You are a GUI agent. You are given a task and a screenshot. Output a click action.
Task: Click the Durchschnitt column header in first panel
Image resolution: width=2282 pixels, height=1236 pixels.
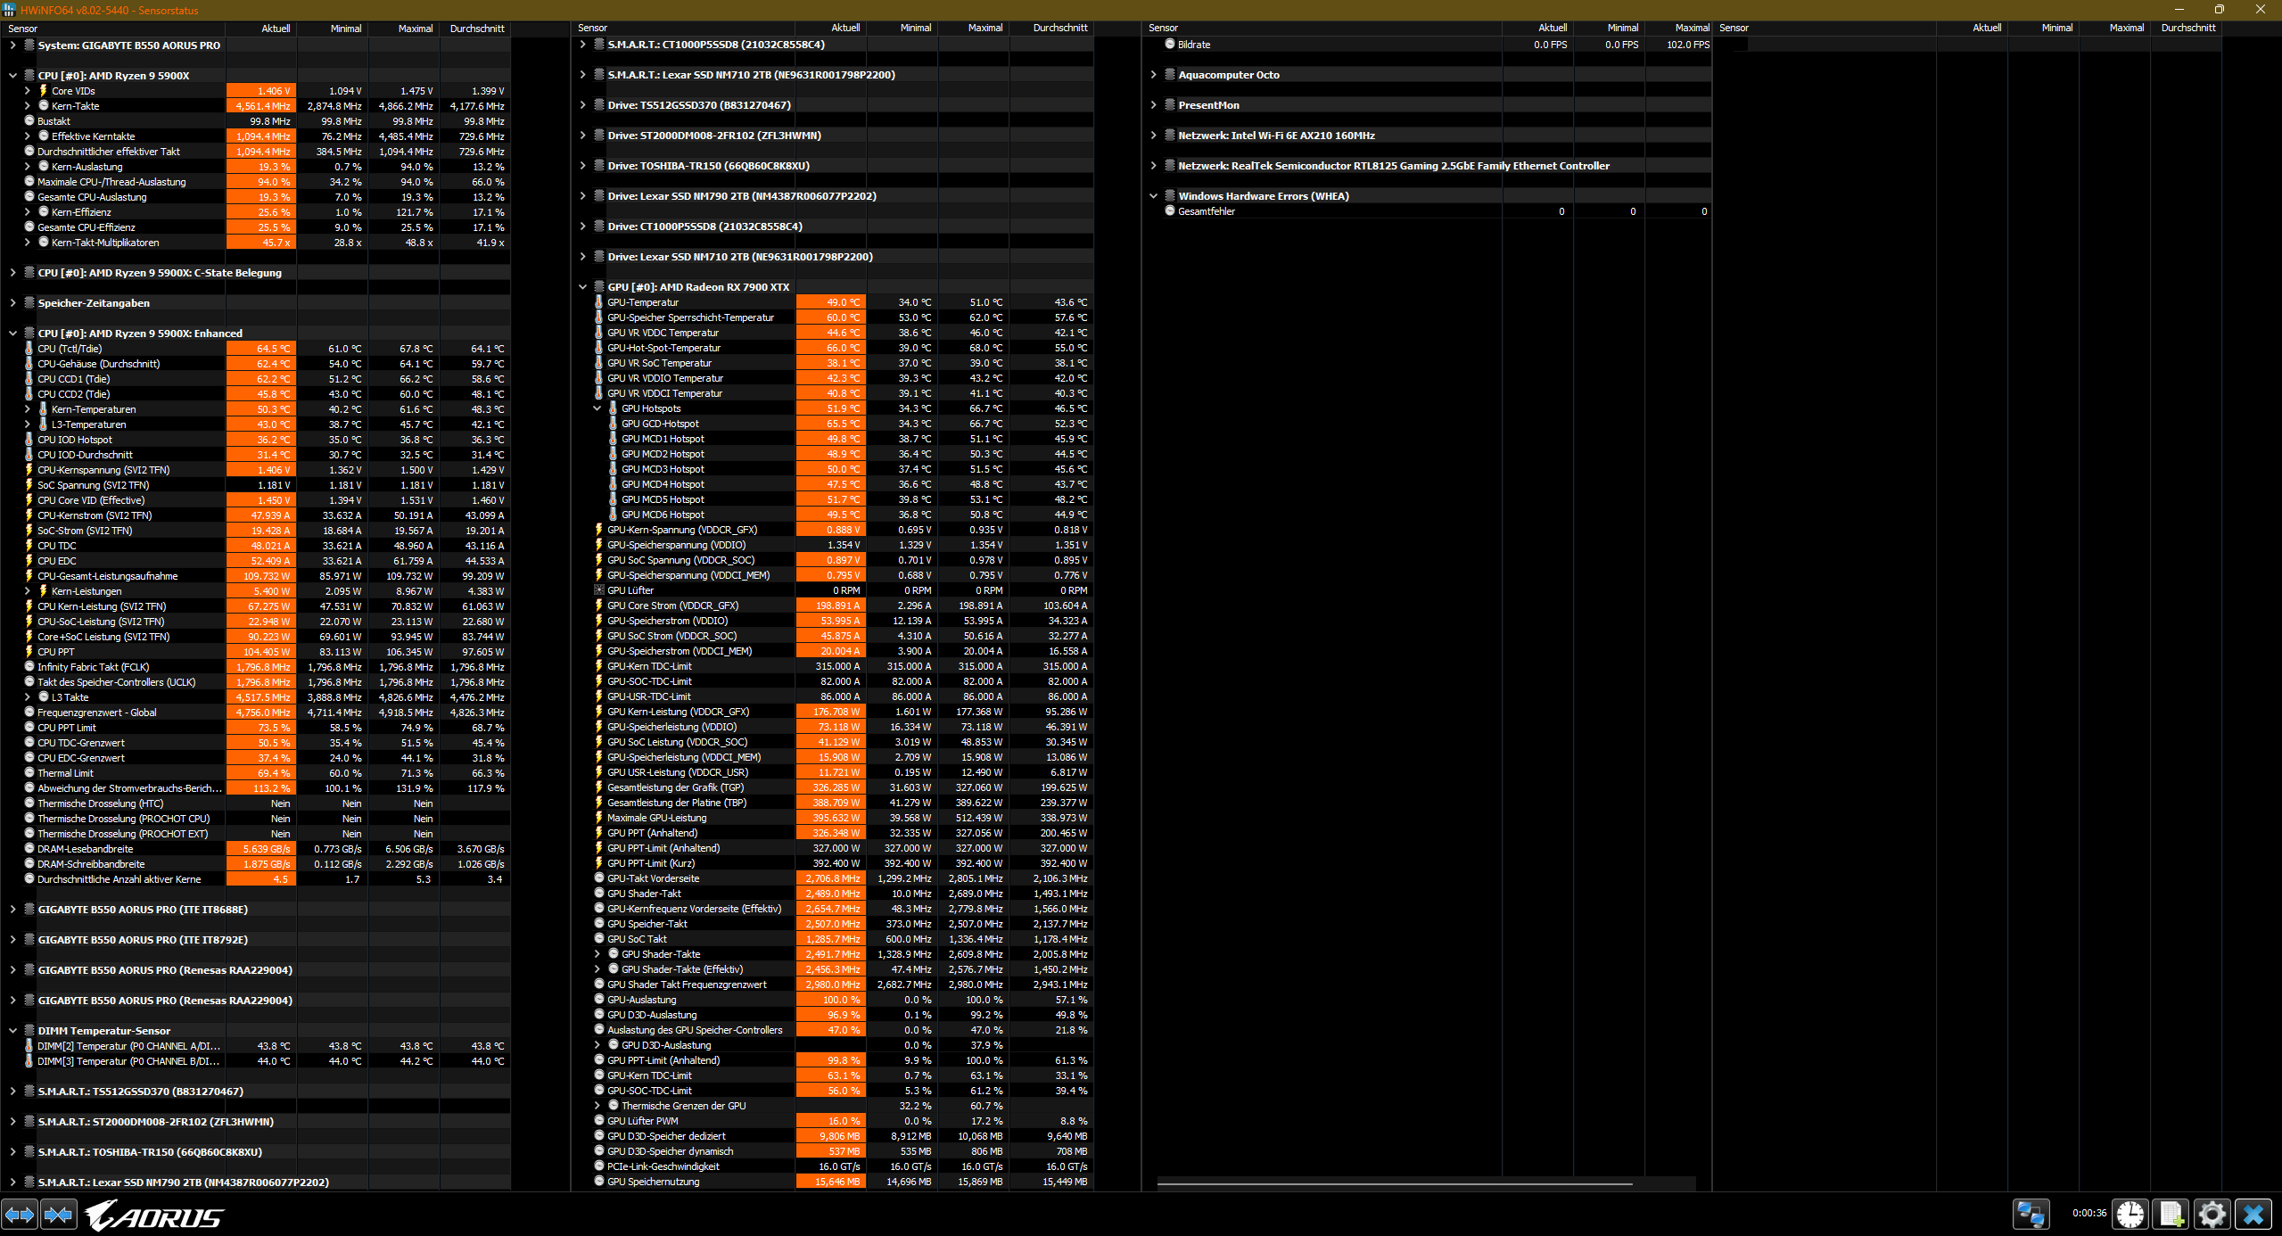tap(476, 29)
